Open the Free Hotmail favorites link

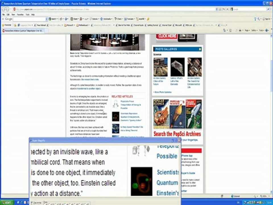tap(40, 25)
